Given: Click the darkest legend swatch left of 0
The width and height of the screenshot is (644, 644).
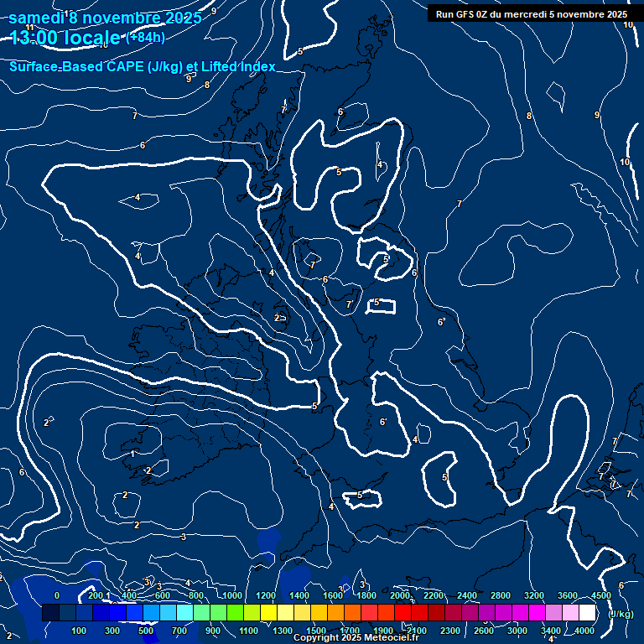Looking at the screenshot, I should 50,612.
